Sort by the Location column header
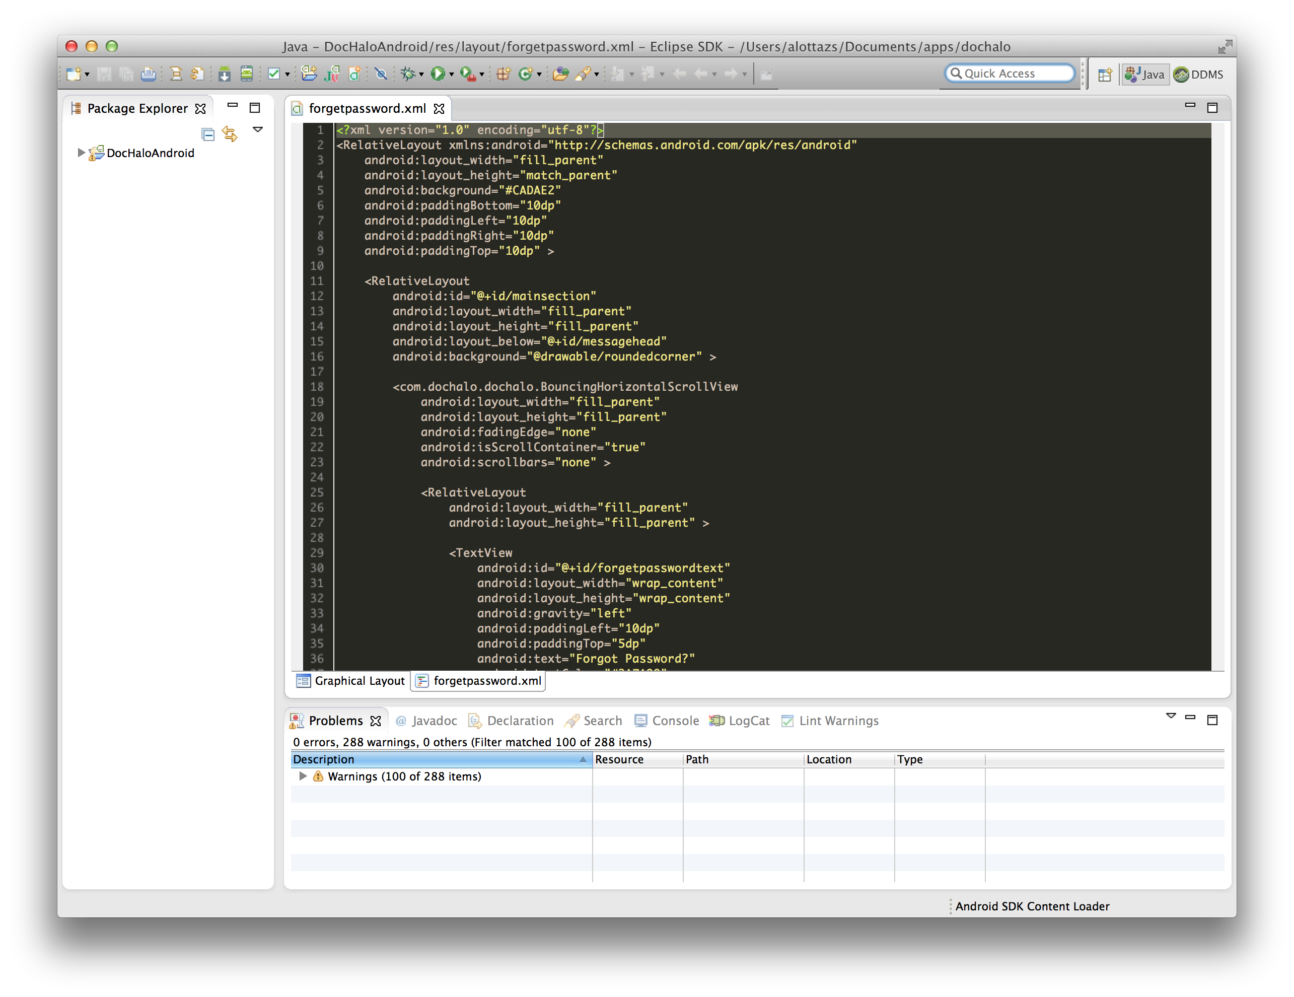 tap(849, 759)
